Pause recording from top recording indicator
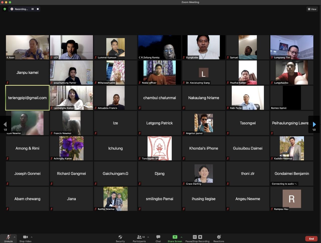The width and height of the screenshot is (321, 243). point(33,9)
